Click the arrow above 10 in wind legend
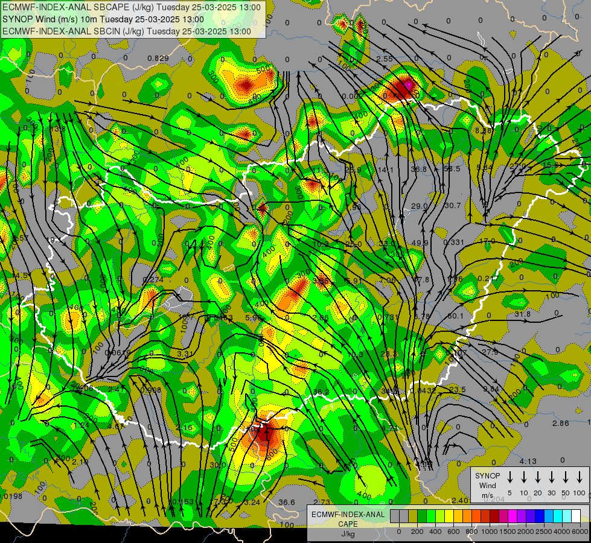 pyautogui.click(x=523, y=477)
